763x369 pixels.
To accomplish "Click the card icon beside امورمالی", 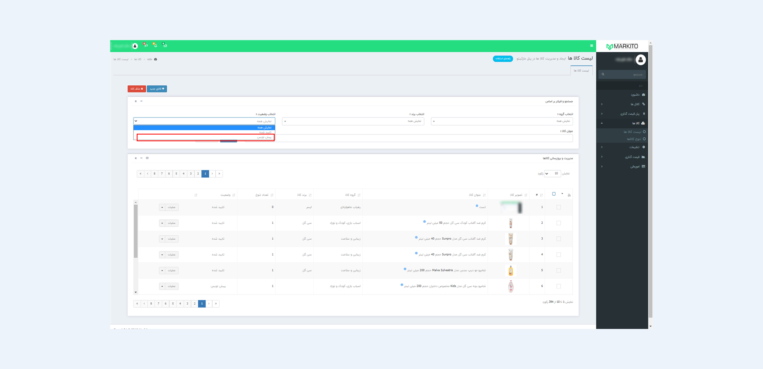I will (643, 167).
